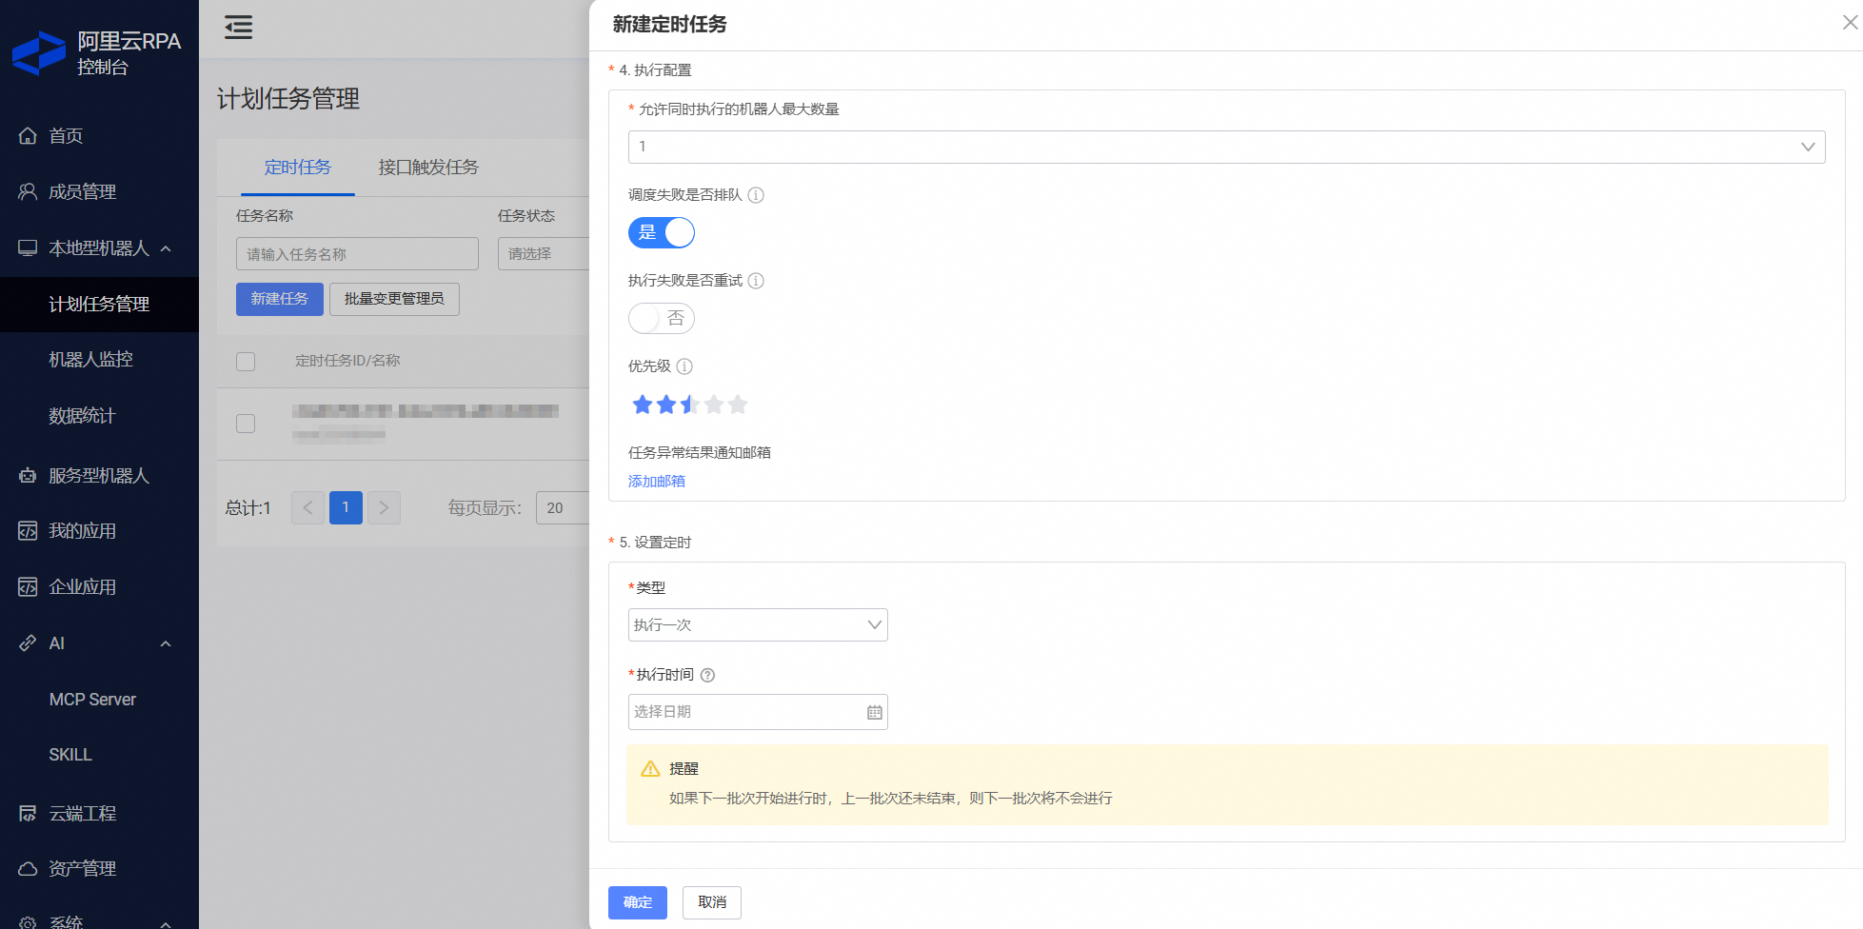Click the cloud icon beside 资产管理
Screen dimensions: 1863x929
[28, 869]
